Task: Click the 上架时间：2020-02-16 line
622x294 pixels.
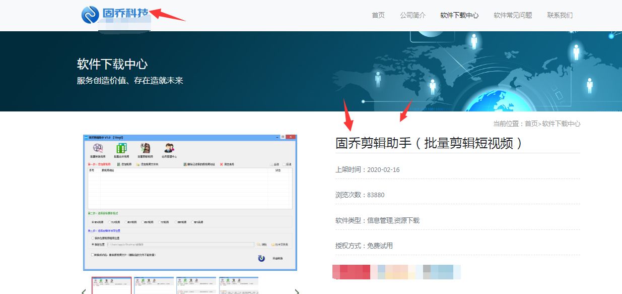Action: click(x=368, y=169)
